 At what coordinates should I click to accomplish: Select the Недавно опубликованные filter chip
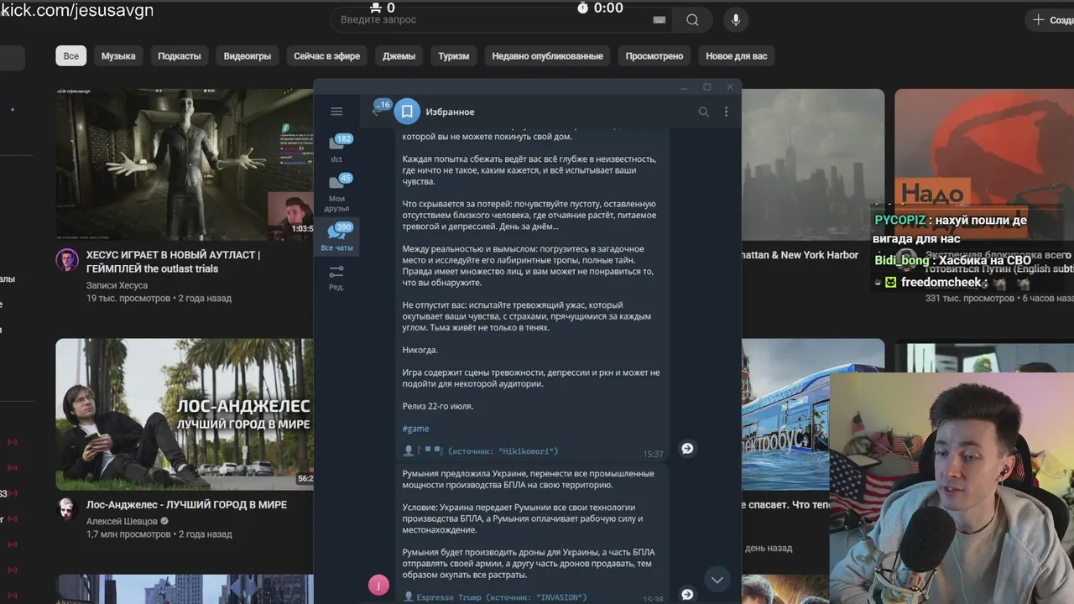click(548, 56)
